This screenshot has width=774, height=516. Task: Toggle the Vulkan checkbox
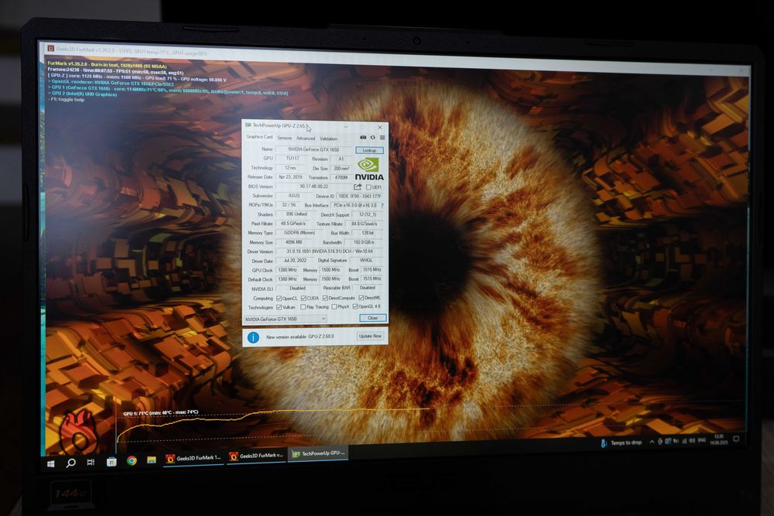[279, 307]
